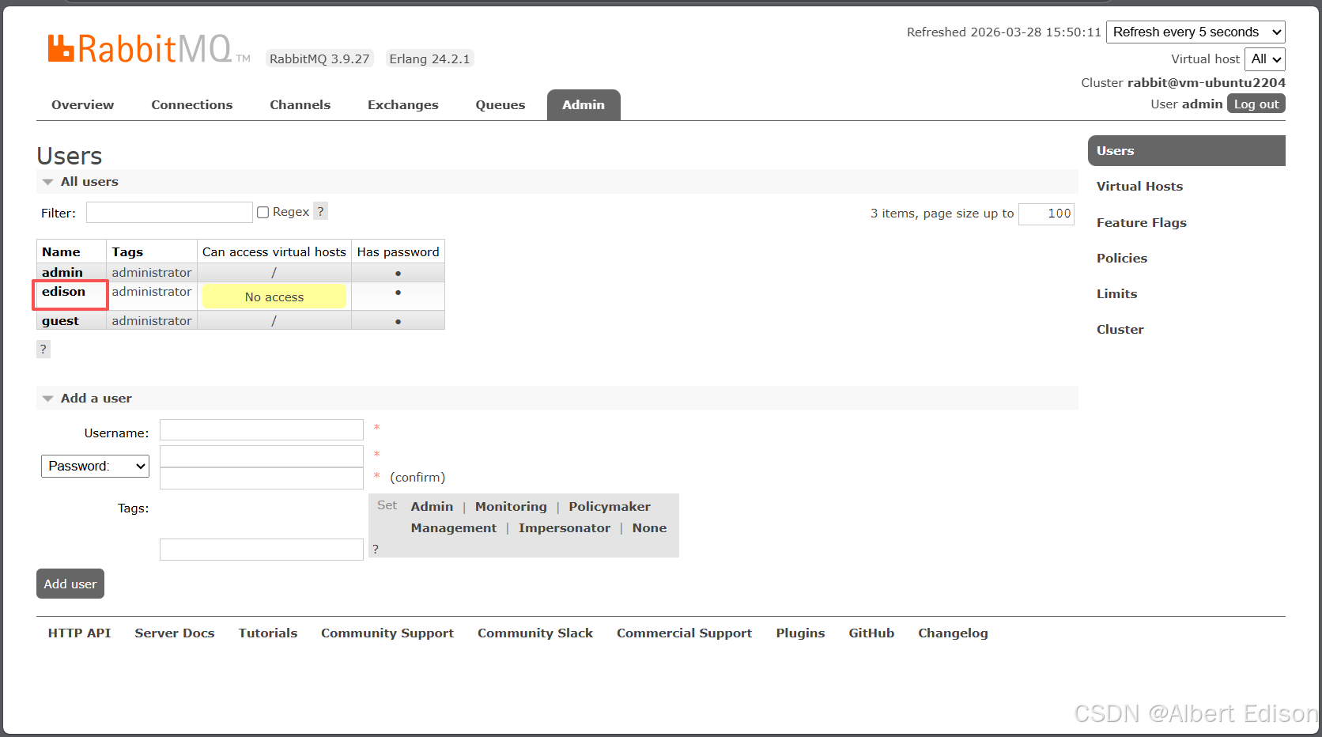Switch to the Queues tab
This screenshot has width=1322, height=737.
point(500,104)
